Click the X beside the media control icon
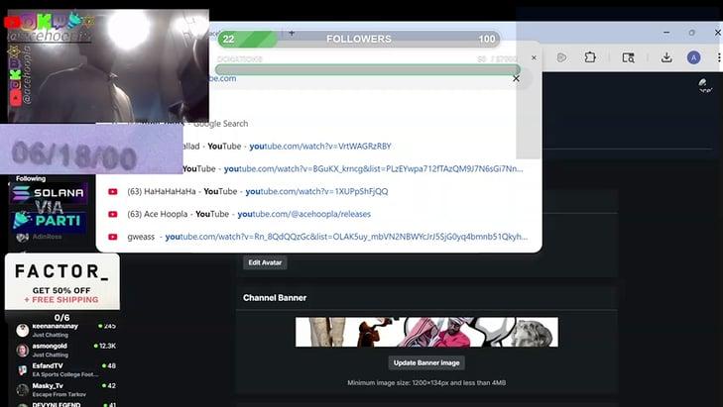Image resolution: width=723 pixels, height=407 pixels. pos(534,57)
